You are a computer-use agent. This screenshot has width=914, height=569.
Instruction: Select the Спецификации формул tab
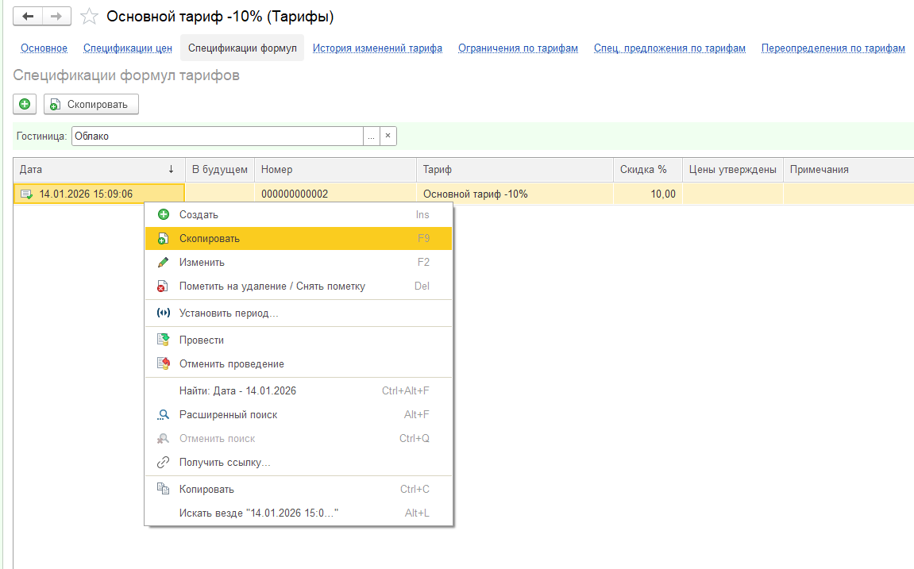click(242, 48)
